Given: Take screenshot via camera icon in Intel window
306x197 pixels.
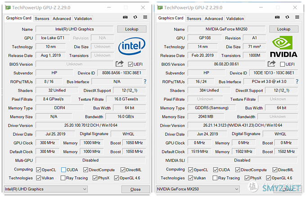Looking at the screenshot, I should [125, 17].
